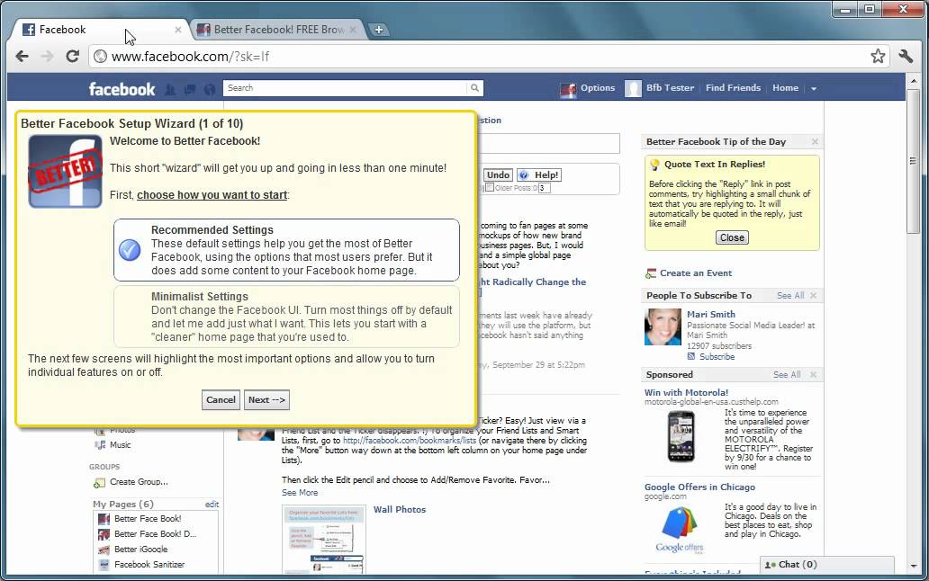Viewport: 929px width, 581px height.
Task: Click the Music sidebar item
Action: pos(120,445)
